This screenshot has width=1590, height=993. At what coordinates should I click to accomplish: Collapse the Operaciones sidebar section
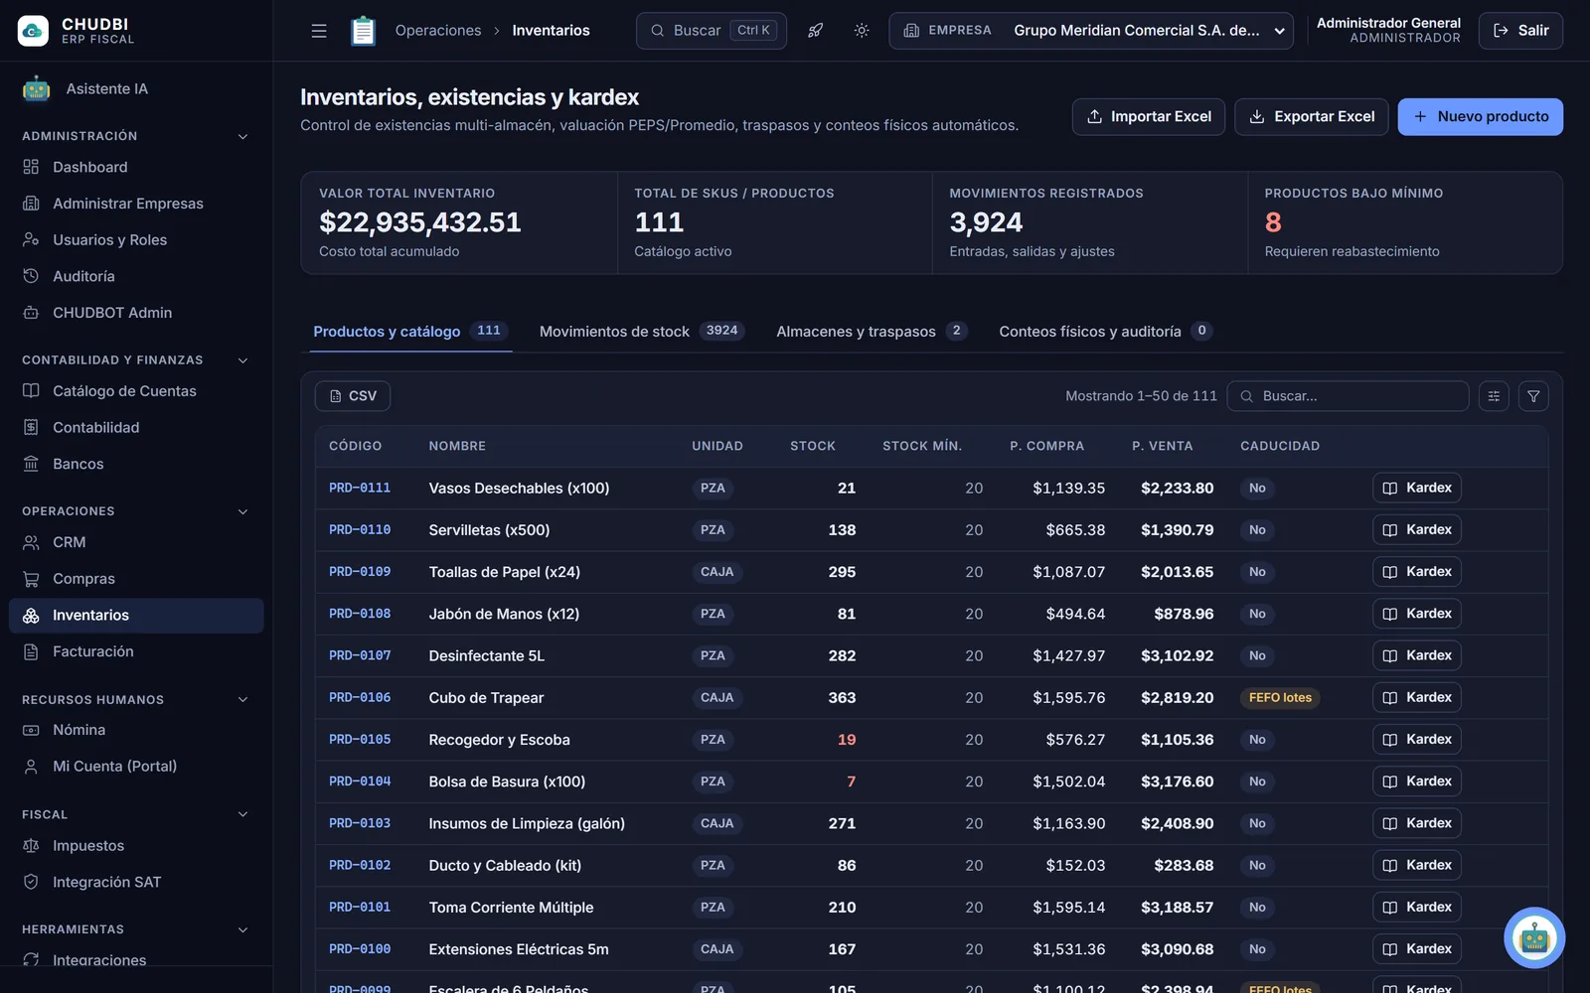click(x=242, y=511)
